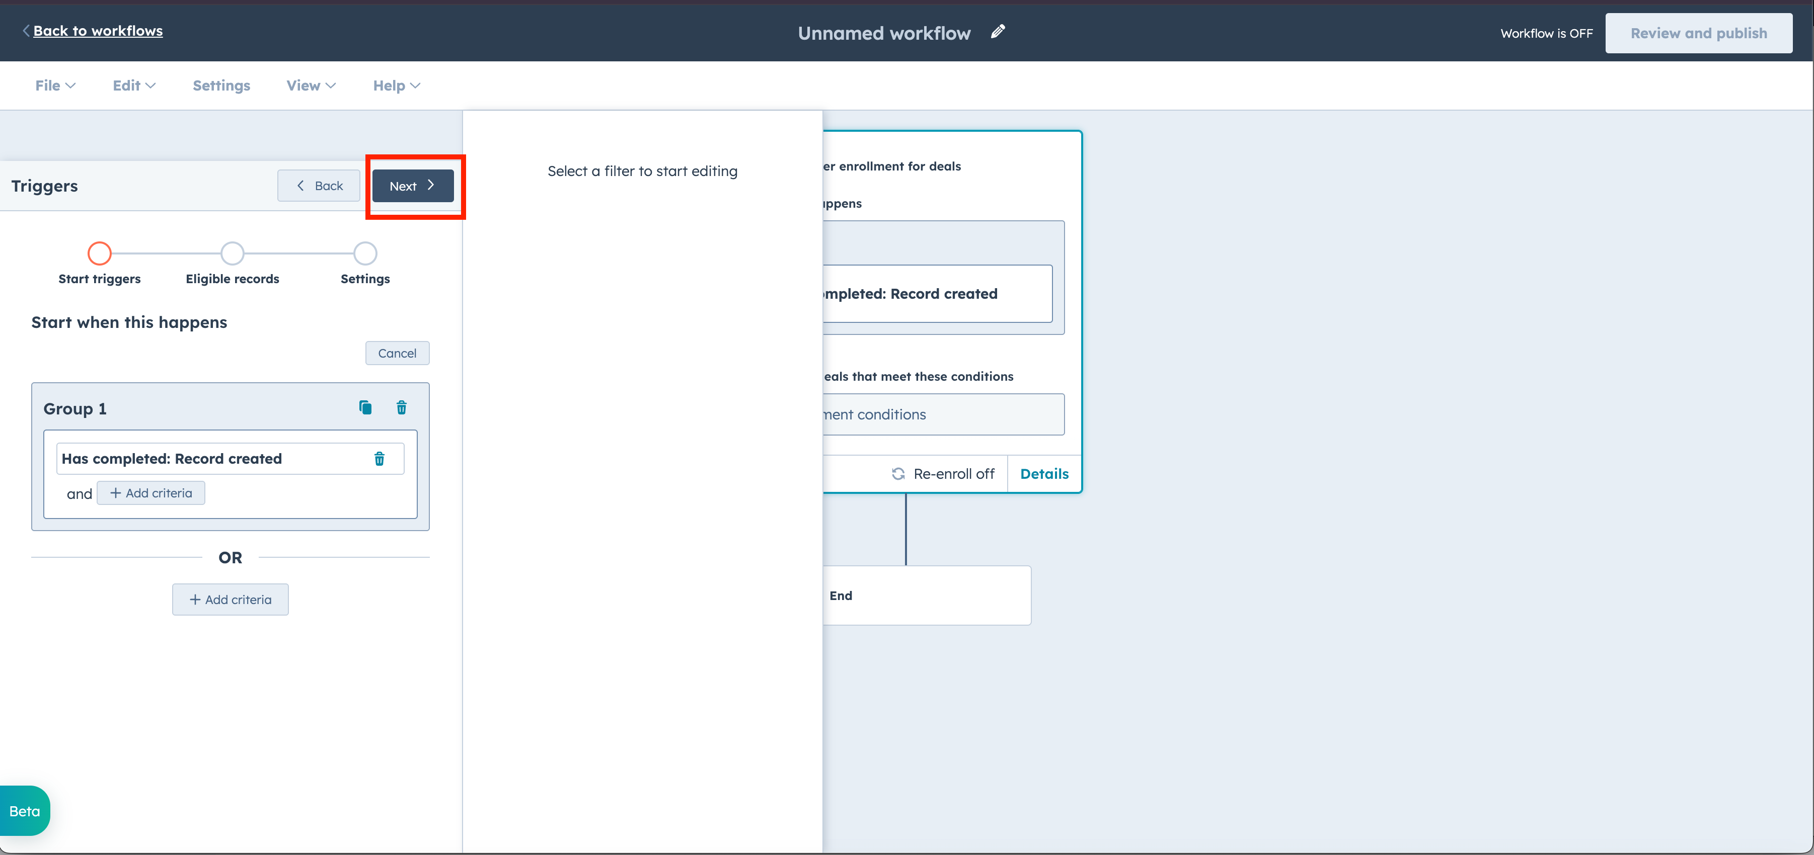Cancel trigger editing
This screenshot has height=855, width=1814.
click(397, 353)
